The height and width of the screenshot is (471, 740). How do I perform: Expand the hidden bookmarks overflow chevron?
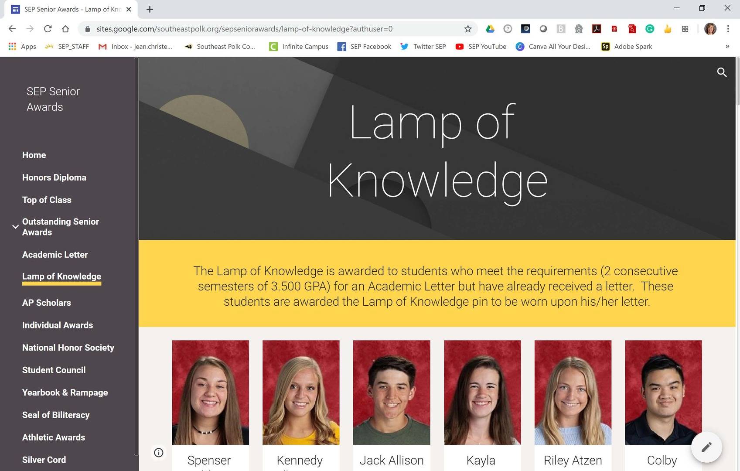727,46
